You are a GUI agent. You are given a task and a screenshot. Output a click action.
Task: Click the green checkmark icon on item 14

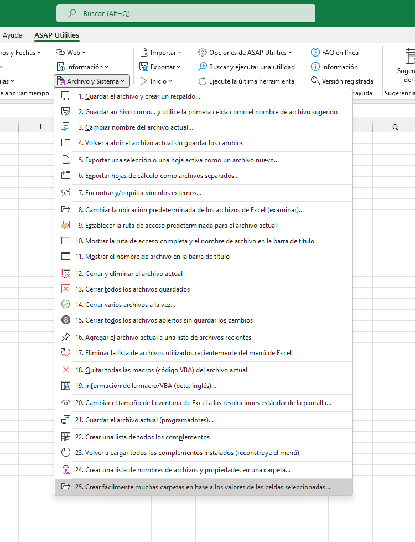coord(66,305)
